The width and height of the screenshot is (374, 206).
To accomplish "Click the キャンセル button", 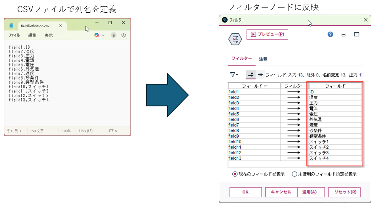I will tap(281, 192).
